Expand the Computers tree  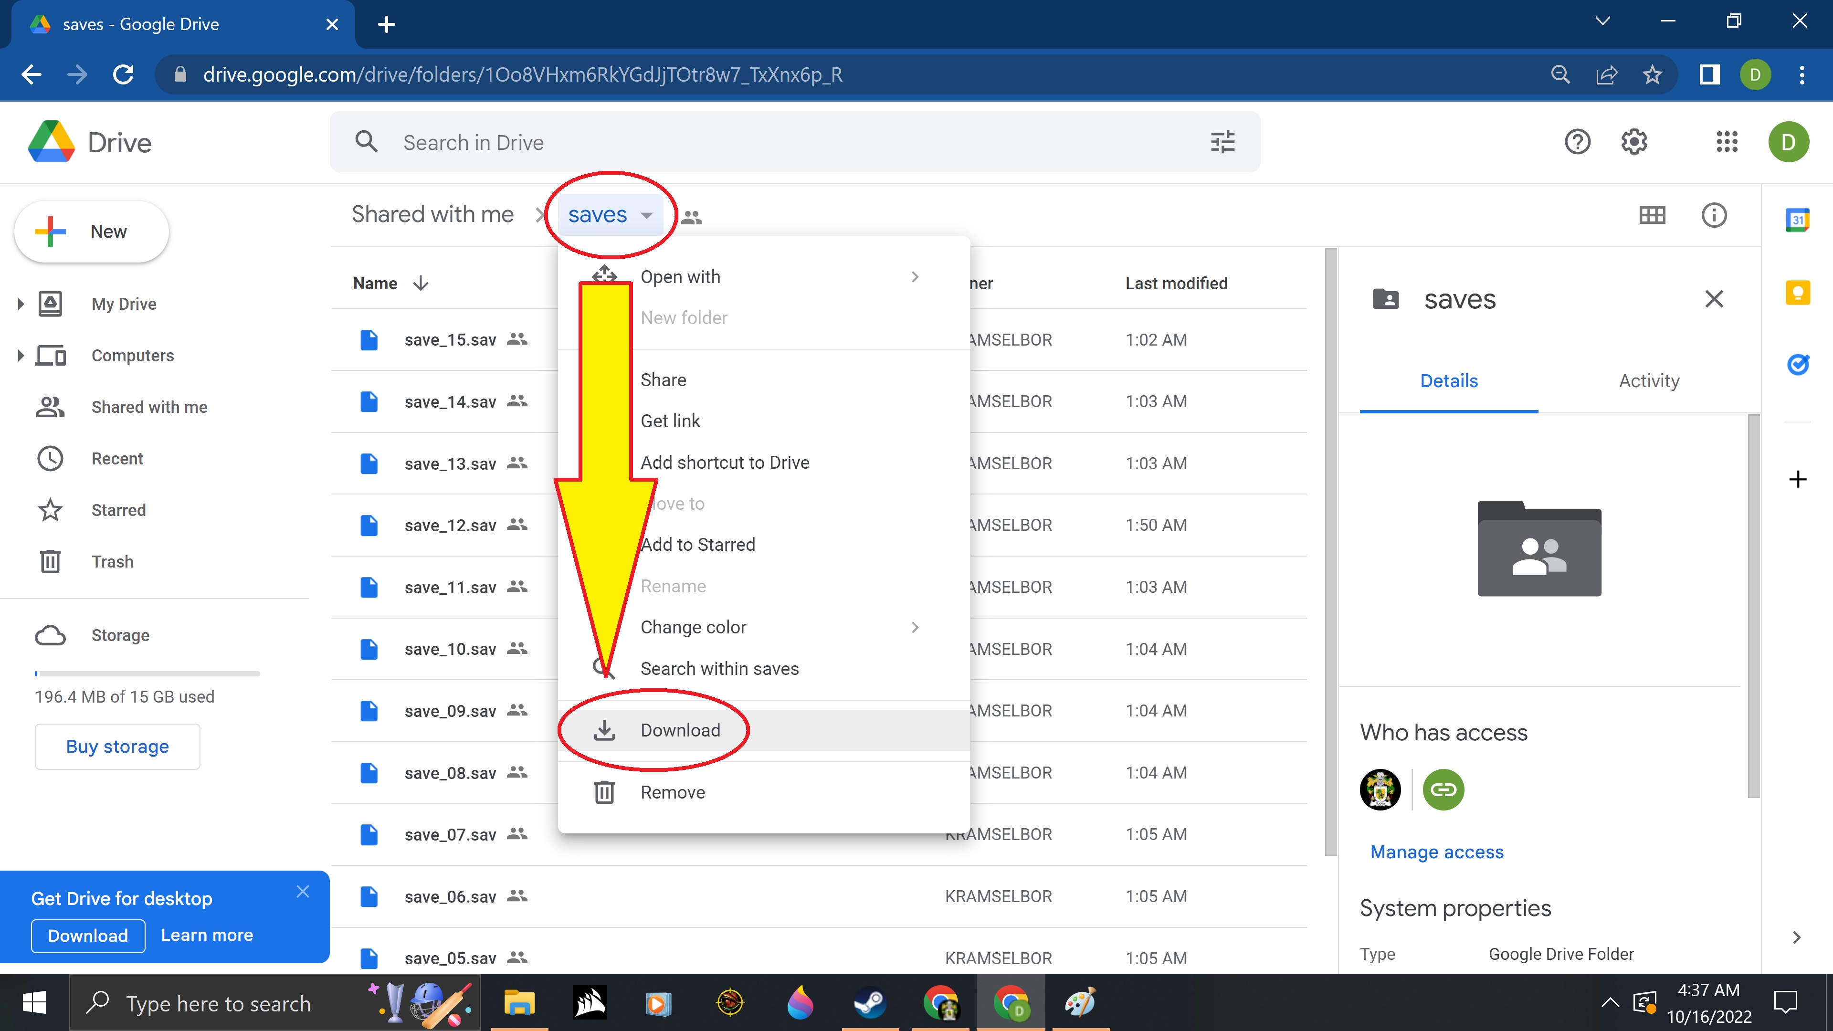point(20,356)
